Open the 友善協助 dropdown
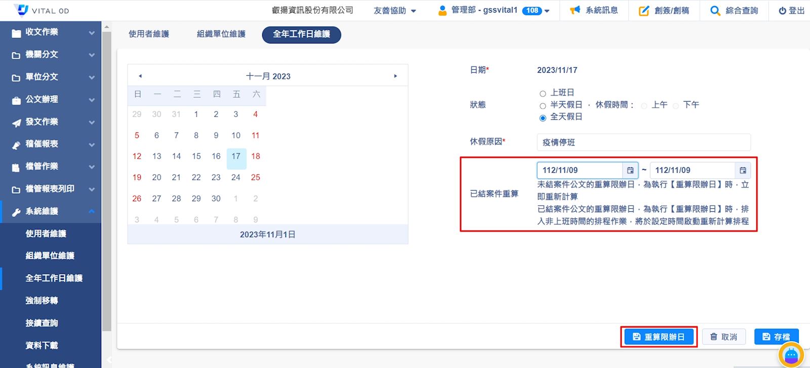The width and height of the screenshot is (810, 368). tap(395, 11)
